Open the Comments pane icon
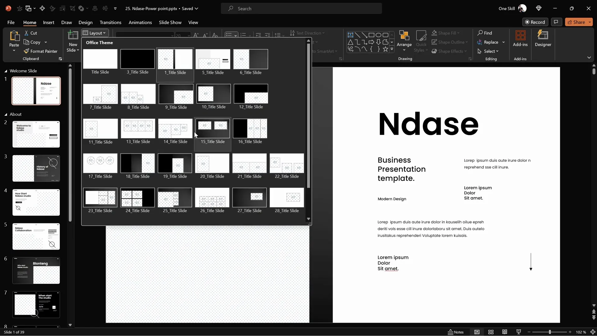The width and height of the screenshot is (597, 336). point(556,22)
